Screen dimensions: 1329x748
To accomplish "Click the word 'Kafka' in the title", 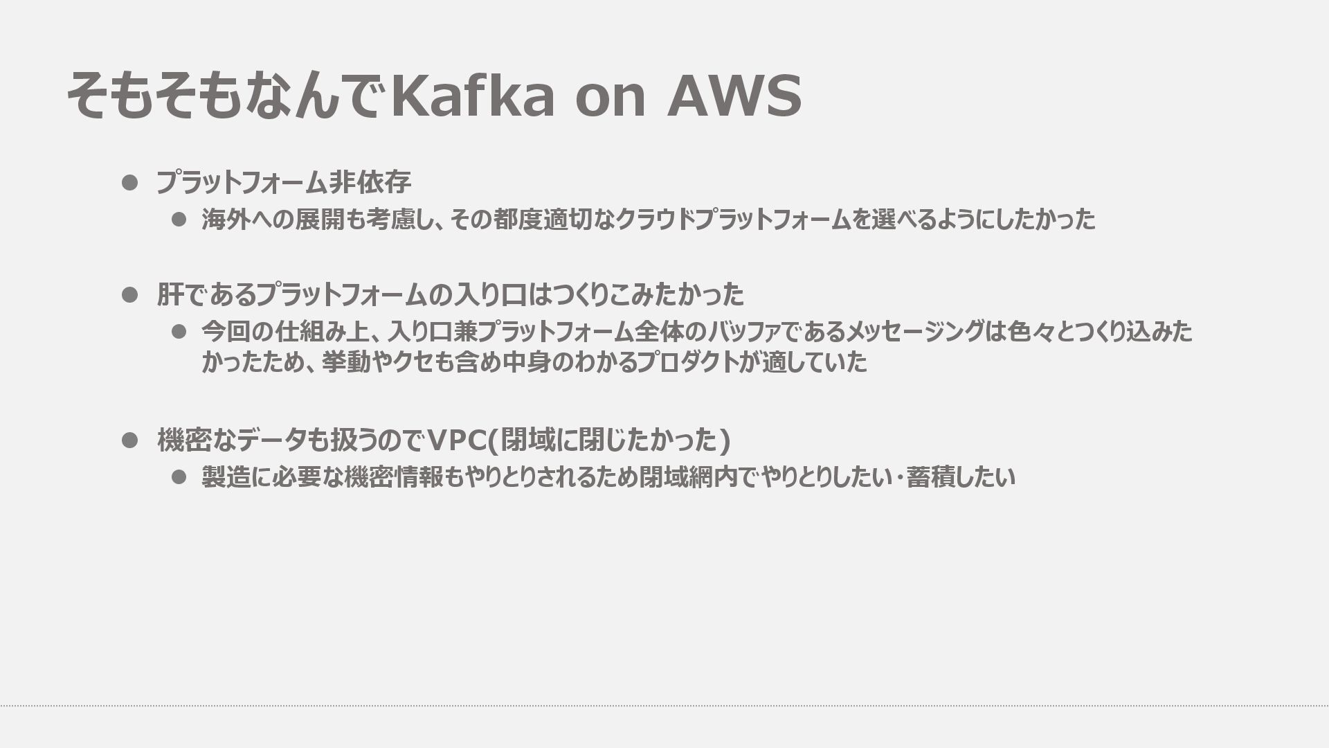I will pos(473,95).
